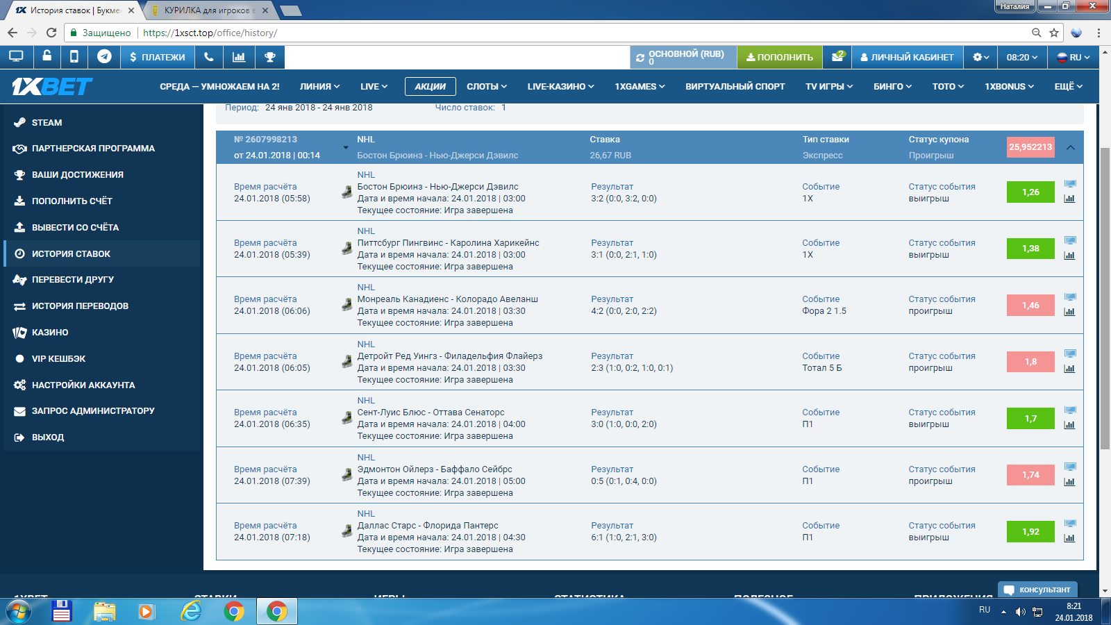Open the СЛОТЫ menu
Viewport: 1111px width, 625px height.
click(x=486, y=86)
